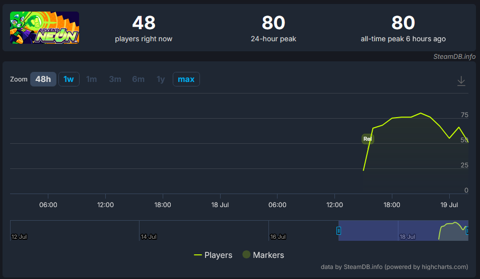The width and height of the screenshot is (480, 279).
Task: Select the 1m zoom range
Action: (x=92, y=79)
